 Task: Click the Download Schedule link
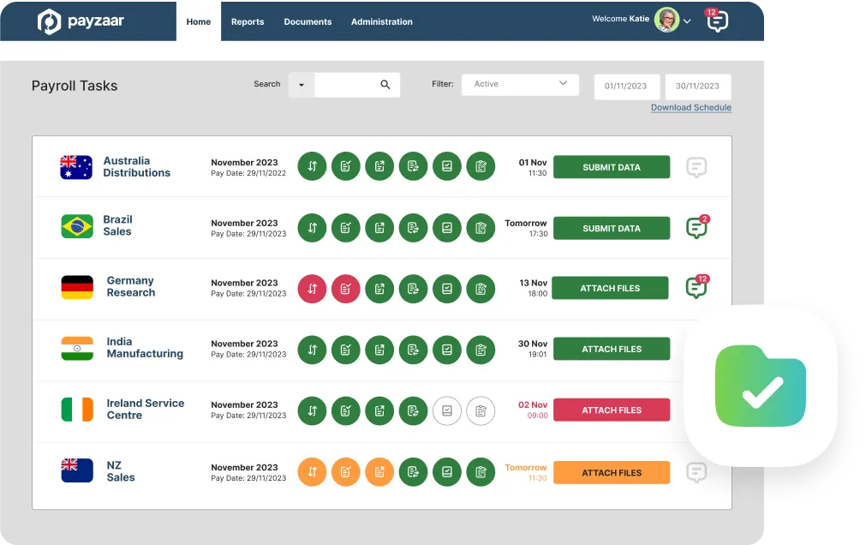coord(690,106)
